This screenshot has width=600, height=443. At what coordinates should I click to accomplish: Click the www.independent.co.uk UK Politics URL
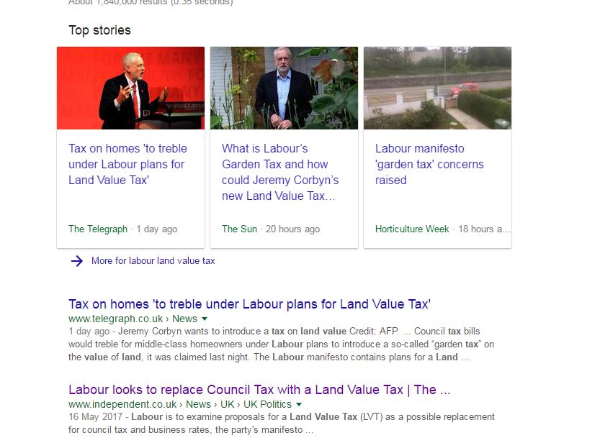pos(180,404)
